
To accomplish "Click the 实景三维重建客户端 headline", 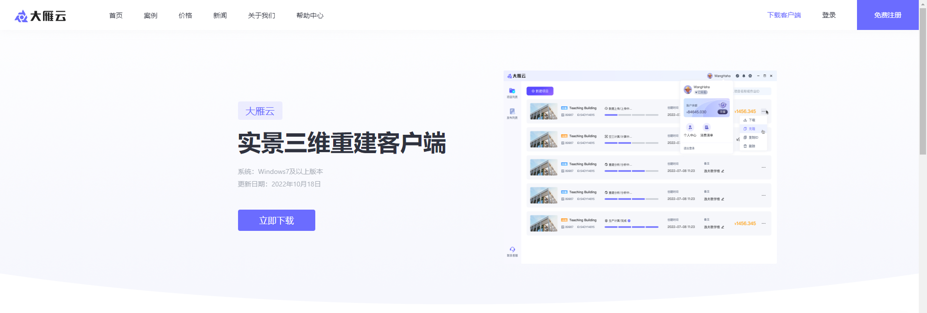I will 342,143.
